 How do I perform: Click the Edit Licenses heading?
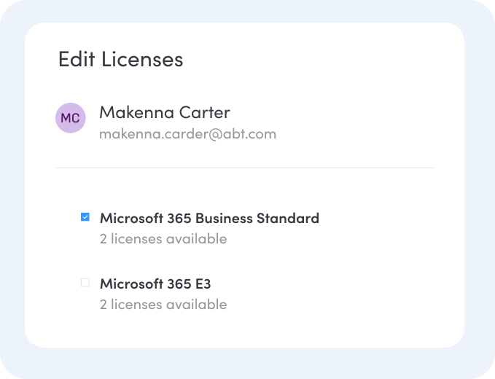click(x=120, y=59)
